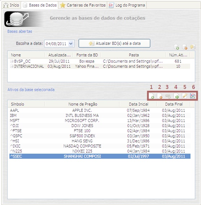Click the pencil edit icon numbered 5
The height and width of the screenshot is (205, 201).
(x=184, y=96)
